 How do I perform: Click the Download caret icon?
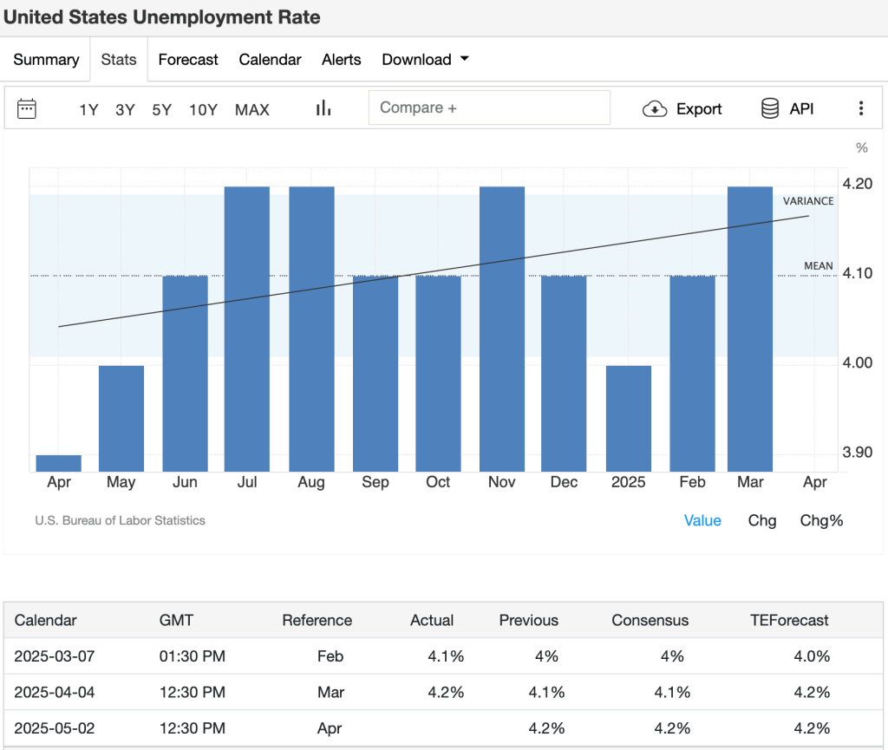click(466, 60)
